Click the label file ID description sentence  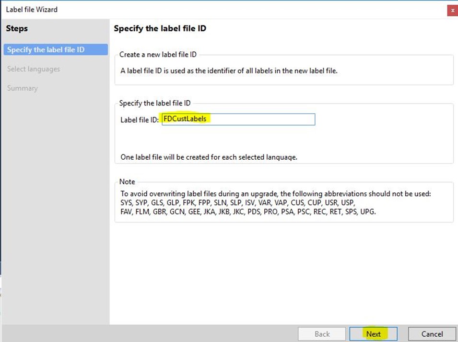(229, 71)
